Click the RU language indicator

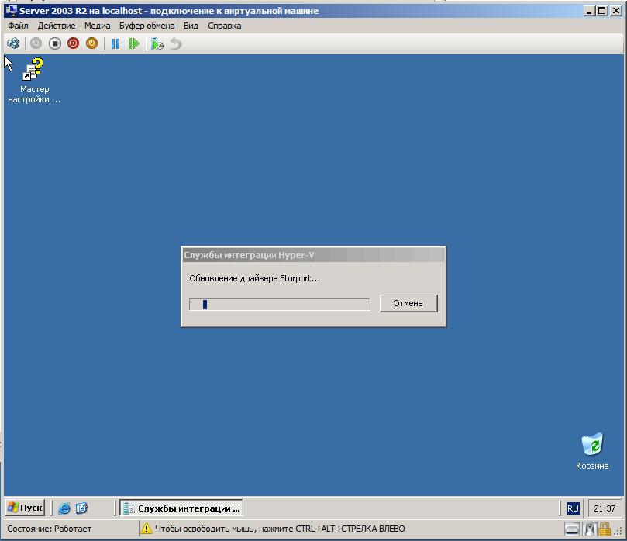573,508
